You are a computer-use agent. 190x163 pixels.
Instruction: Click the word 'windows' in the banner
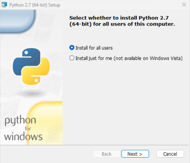(x=23, y=136)
